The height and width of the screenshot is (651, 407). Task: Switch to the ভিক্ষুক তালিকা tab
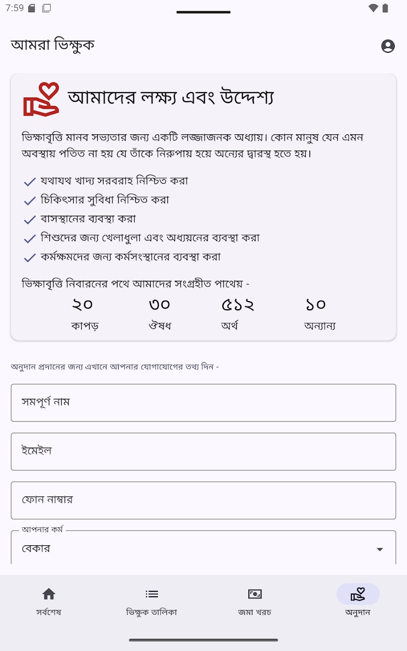152,601
